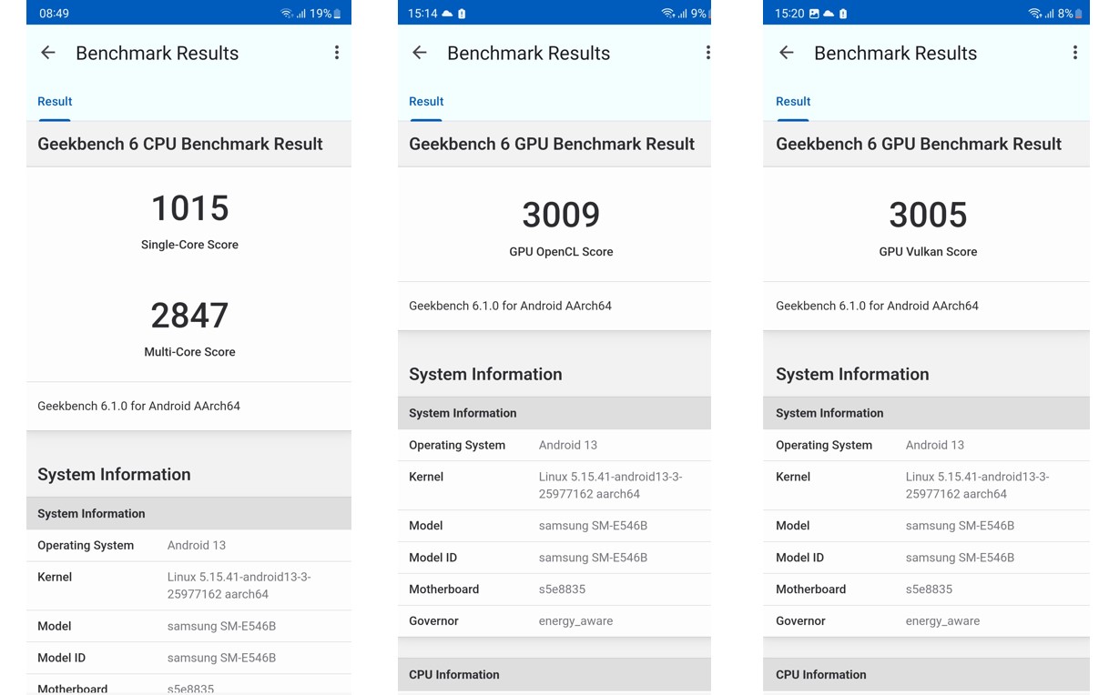The height and width of the screenshot is (695, 1119).
Task: Tap the 'Geekbench 6 CPU Benchmark Result' heading
Action: click(x=180, y=144)
